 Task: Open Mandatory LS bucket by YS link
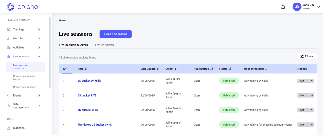[x=95, y=125]
